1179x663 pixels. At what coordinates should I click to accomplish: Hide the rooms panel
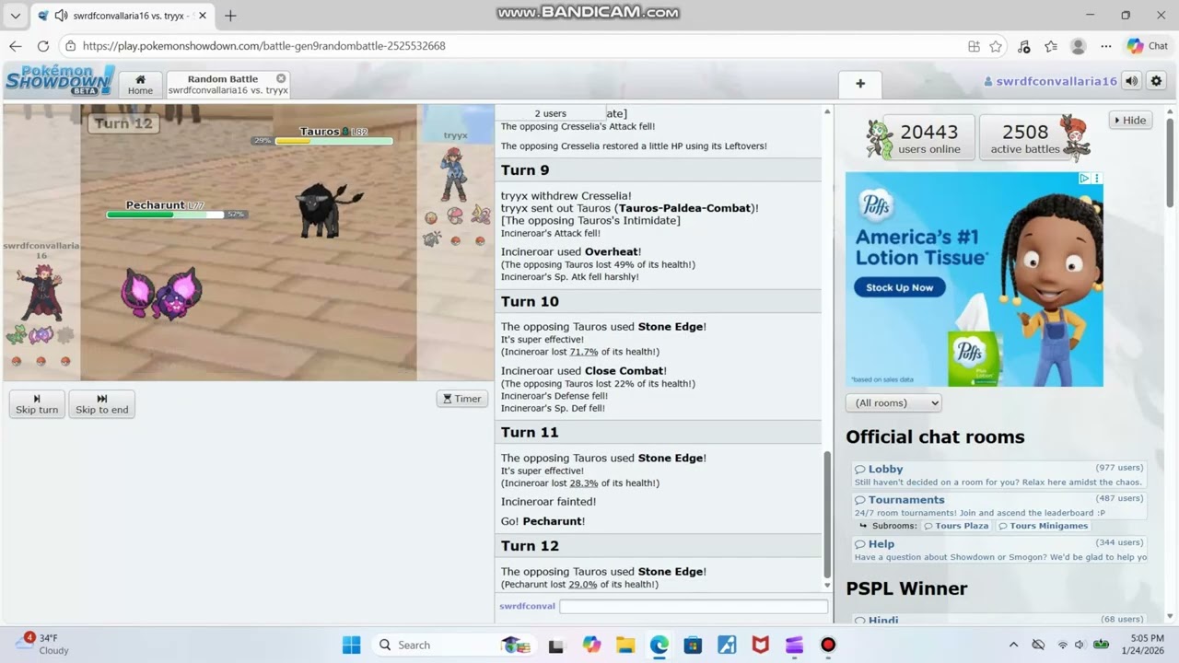pyautogui.click(x=1130, y=120)
